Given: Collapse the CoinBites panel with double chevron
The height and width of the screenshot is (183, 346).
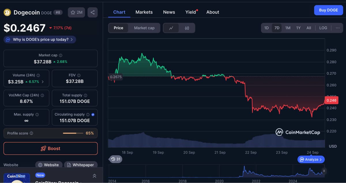Looking at the screenshot, I should [94, 175].
